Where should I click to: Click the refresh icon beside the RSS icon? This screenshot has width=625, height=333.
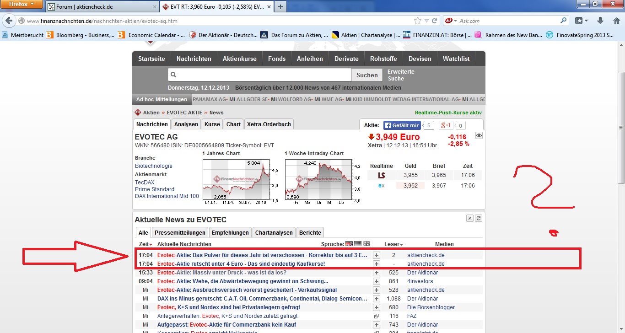(x=479, y=218)
